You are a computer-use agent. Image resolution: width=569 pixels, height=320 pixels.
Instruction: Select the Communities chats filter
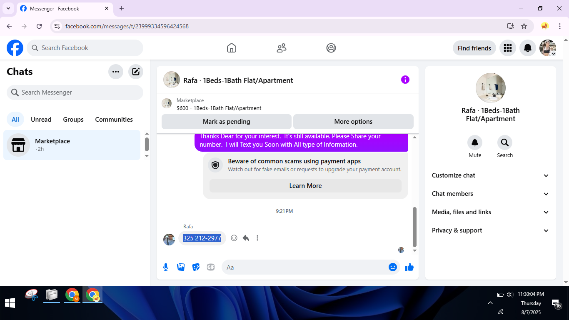[x=114, y=120]
